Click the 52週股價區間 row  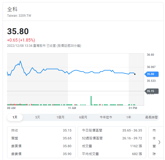point(112,138)
